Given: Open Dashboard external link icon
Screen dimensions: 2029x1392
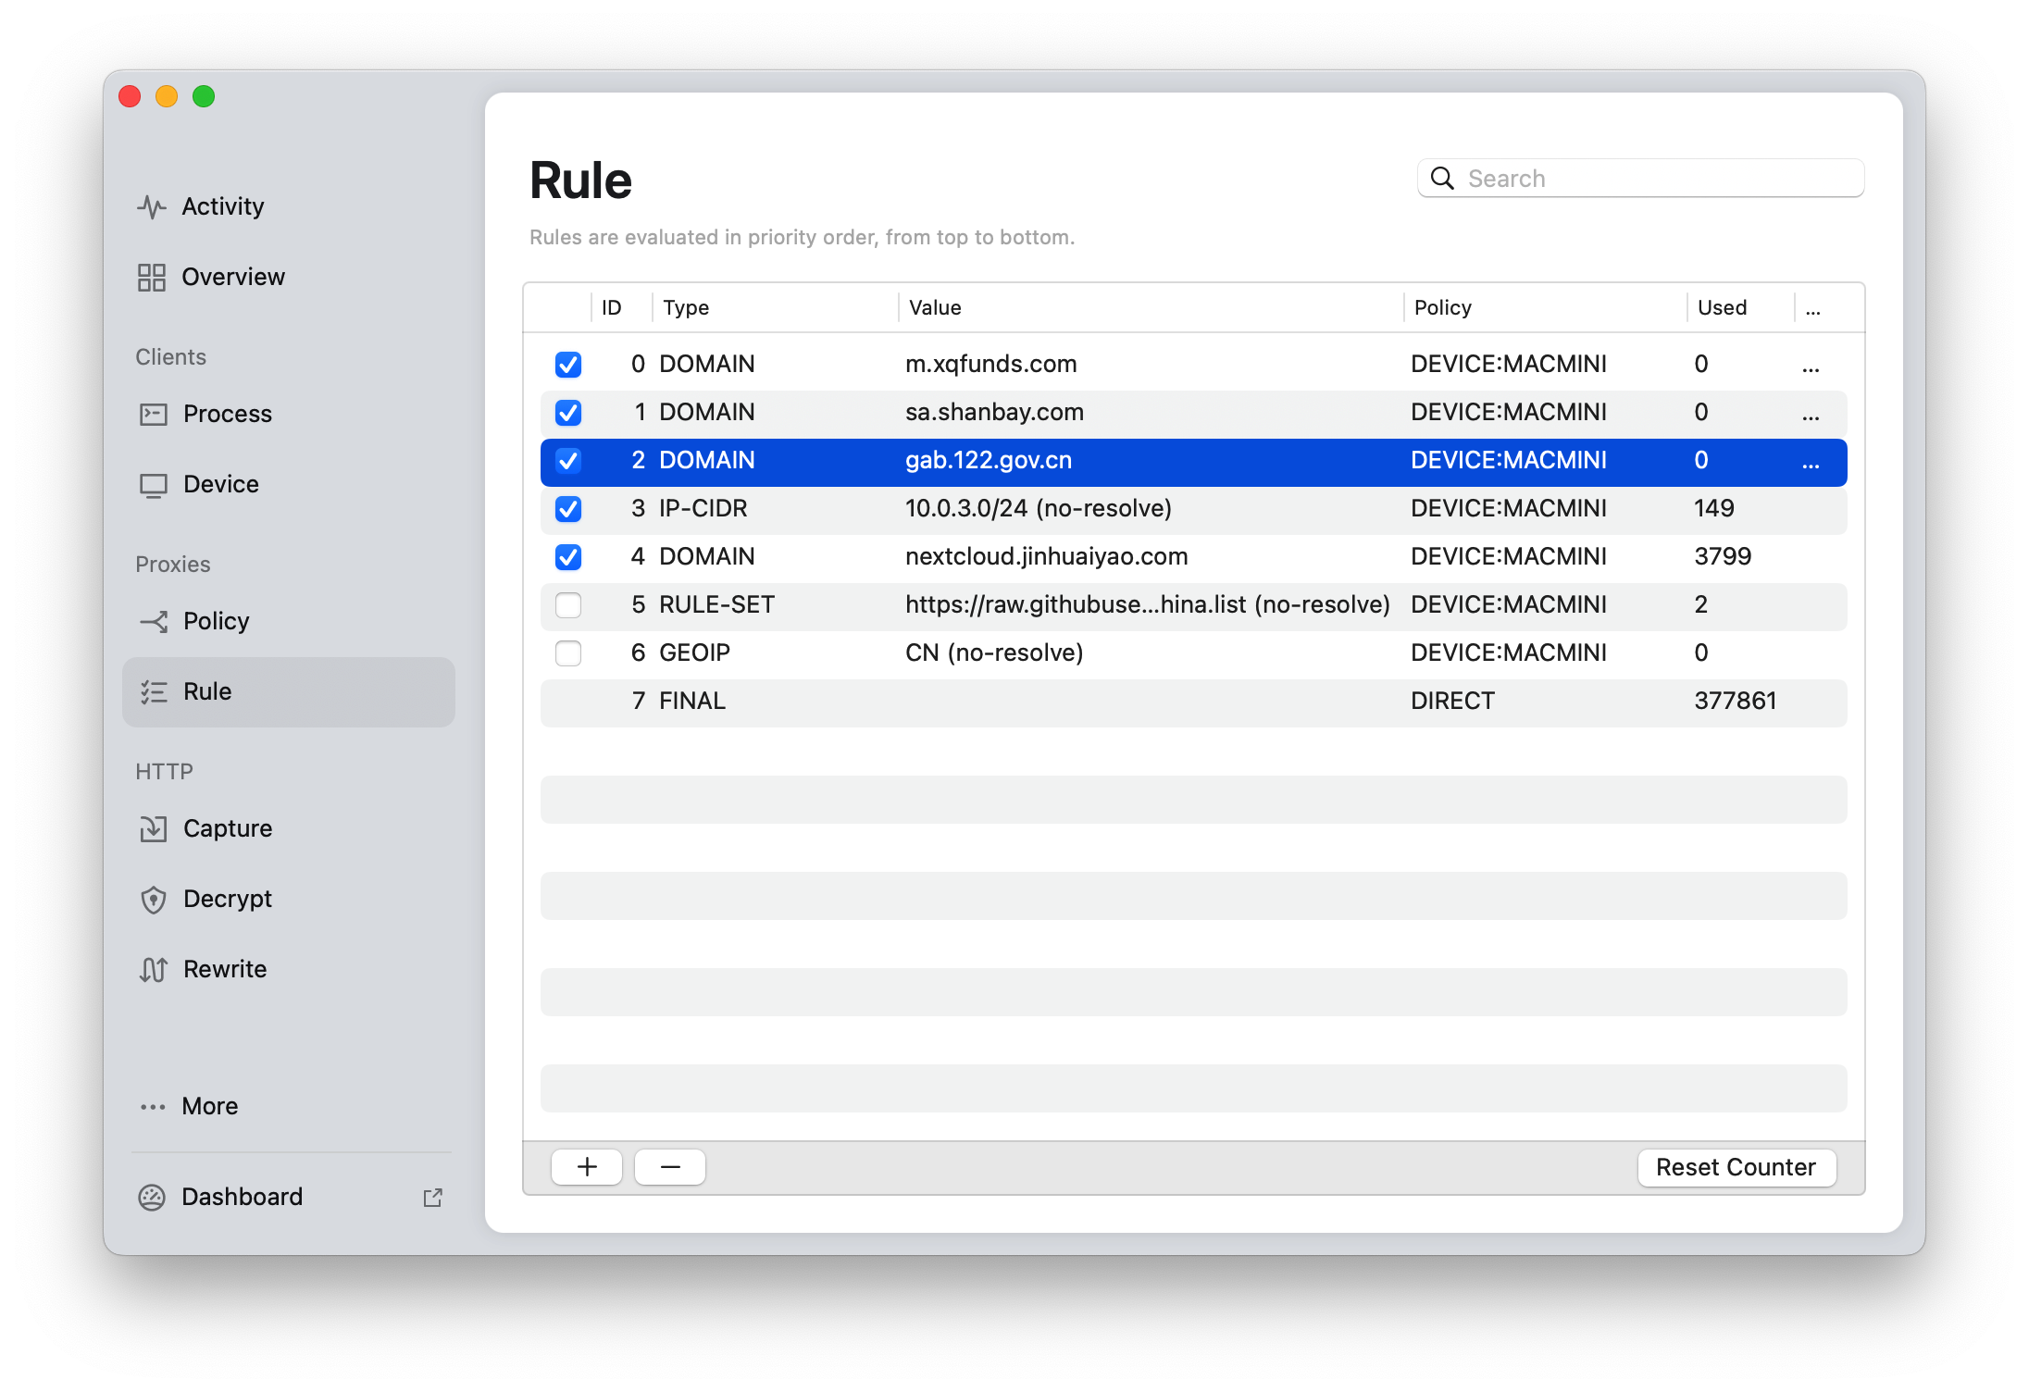Looking at the screenshot, I should click(432, 1197).
